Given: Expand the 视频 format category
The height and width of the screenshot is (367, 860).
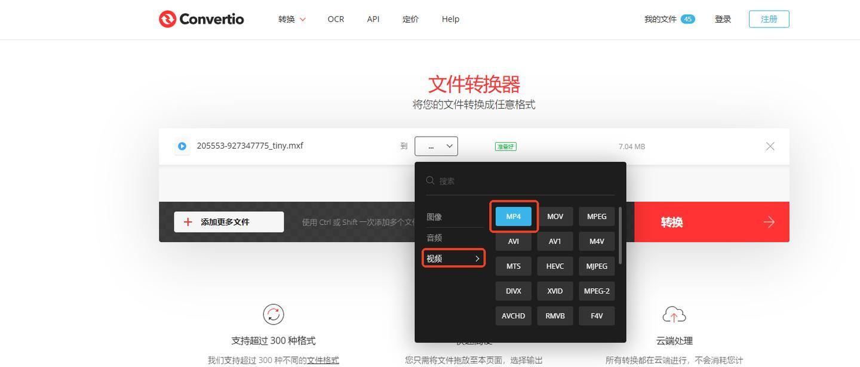Looking at the screenshot, I should (453, 258).
